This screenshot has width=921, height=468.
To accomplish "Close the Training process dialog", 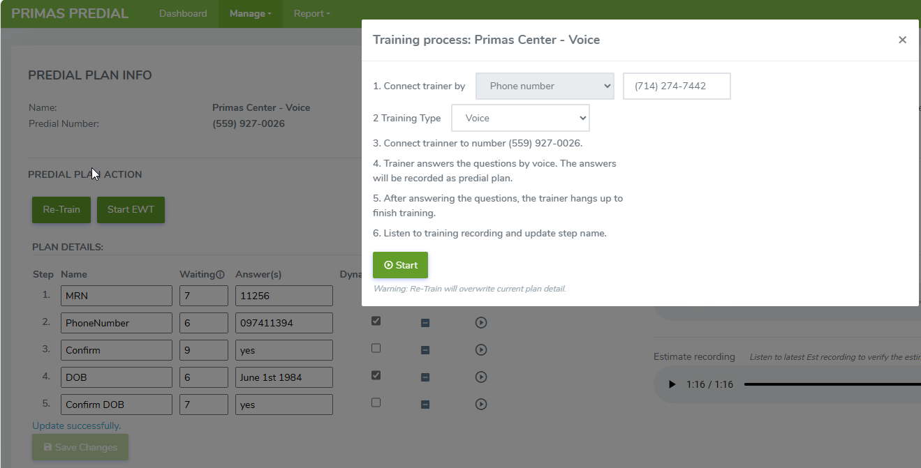I will (902, 40).
